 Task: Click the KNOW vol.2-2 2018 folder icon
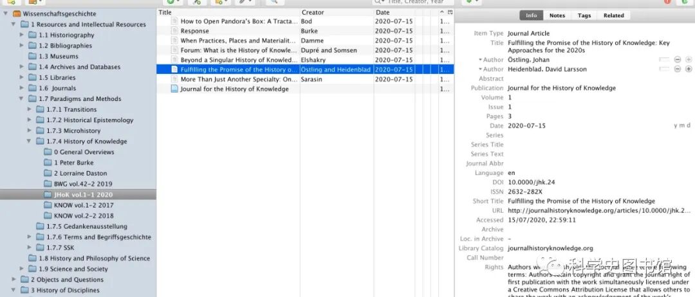(48, 215)
